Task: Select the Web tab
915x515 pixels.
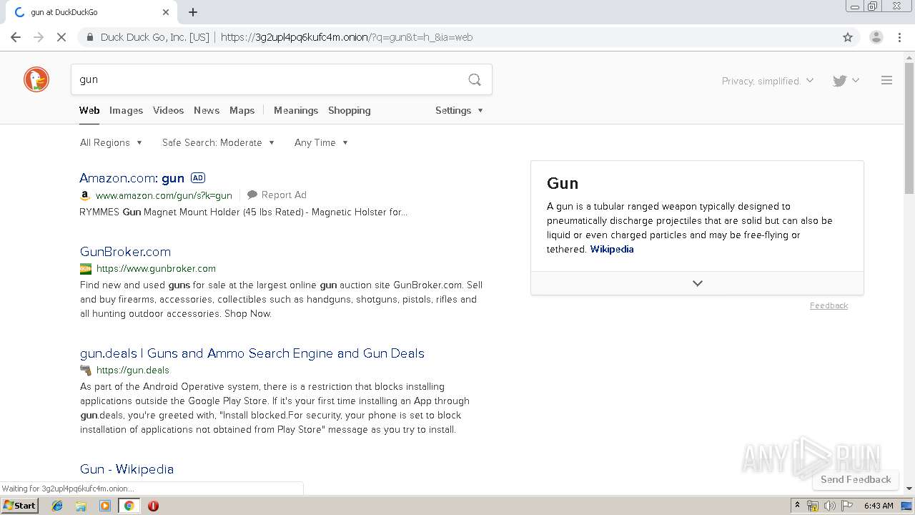Action: 89,110
